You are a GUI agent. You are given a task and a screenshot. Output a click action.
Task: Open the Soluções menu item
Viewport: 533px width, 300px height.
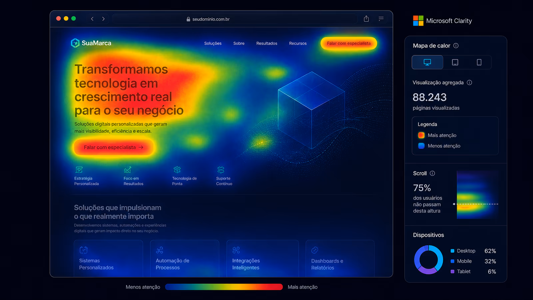pyautogui.click(x=213, y=43)
